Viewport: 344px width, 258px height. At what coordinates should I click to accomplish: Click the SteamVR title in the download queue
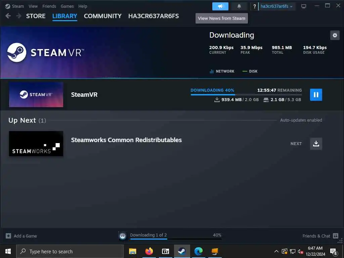click(x=84, y=94)
